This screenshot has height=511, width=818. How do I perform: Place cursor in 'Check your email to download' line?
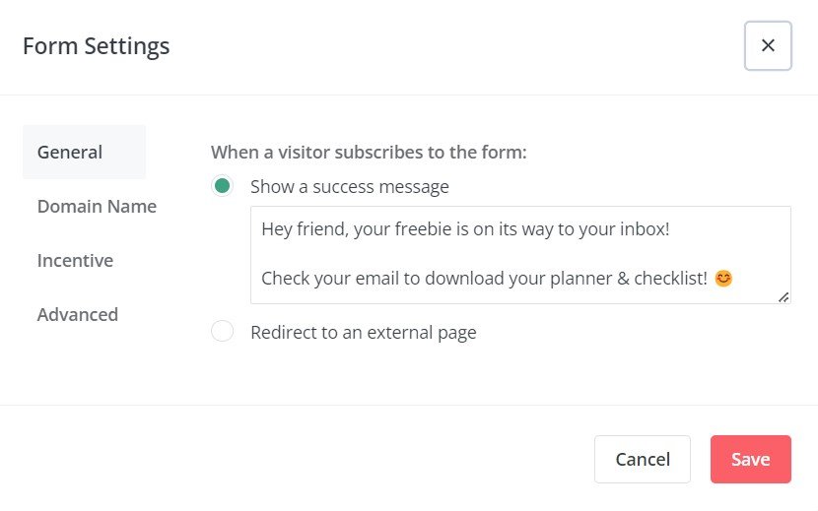484,279
